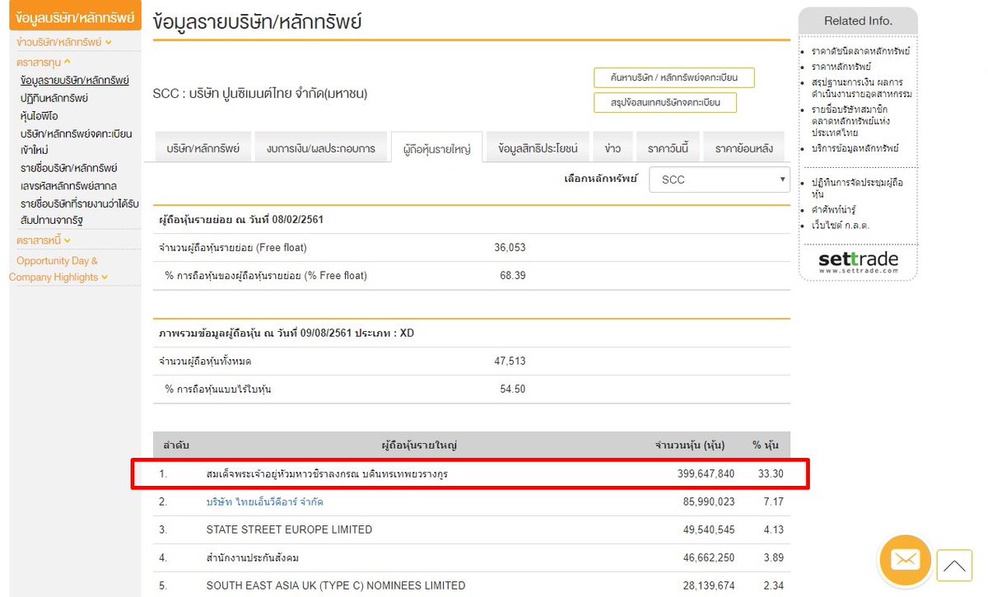Open the ข้อมูลสิทธิประโยชน์ tab
Screen dimensions: 988x597
(538, 148)
